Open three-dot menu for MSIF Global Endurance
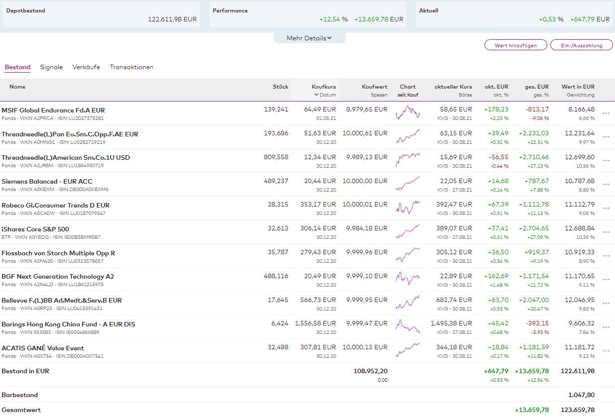Screen dimensions: 615x417 606,113
